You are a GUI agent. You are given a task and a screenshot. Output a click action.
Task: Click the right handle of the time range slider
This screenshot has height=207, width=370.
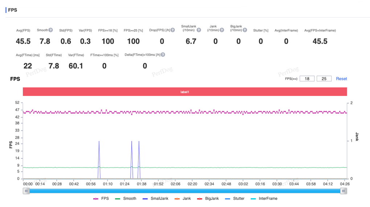tap(343, 191)
